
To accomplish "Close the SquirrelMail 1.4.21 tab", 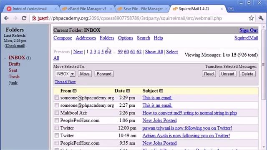I will coord(222,9).
